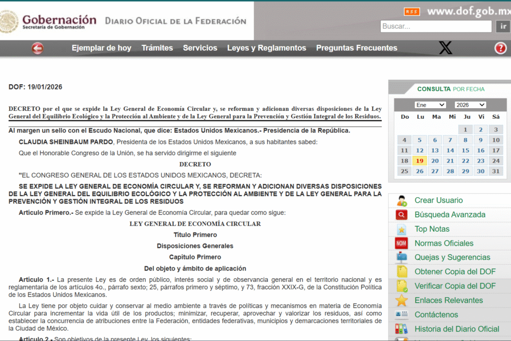Click the Quejas y Sugerencias mailbox icon
Screen dimensions: 511x341
pos(402,258)
